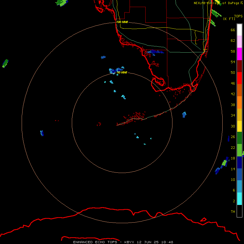This screenshot has height=244, width=244.
Task: Click the '10:48' timestamp
Action: click(167, 242)
